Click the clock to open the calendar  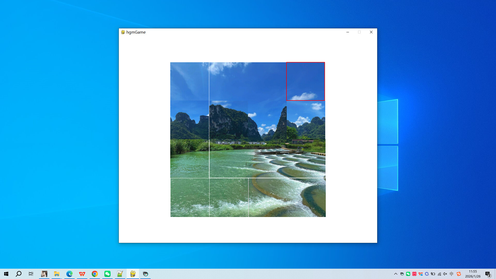(473, 274)
